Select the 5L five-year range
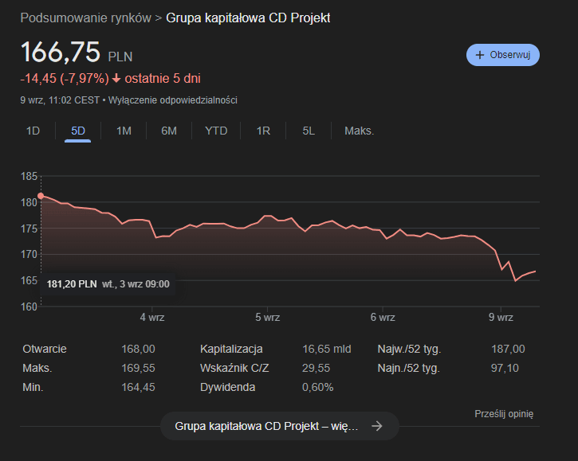The width and height of the screenshot is (578, 461). (x=309, y=131)
